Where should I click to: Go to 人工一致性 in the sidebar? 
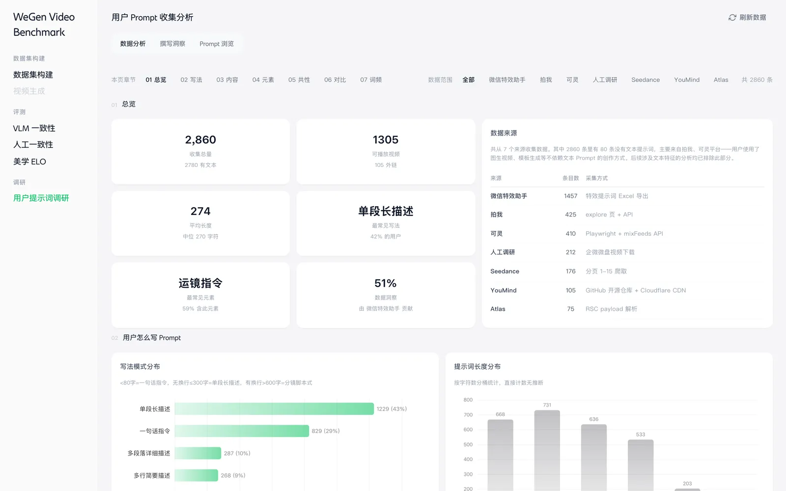click(33, 145)
